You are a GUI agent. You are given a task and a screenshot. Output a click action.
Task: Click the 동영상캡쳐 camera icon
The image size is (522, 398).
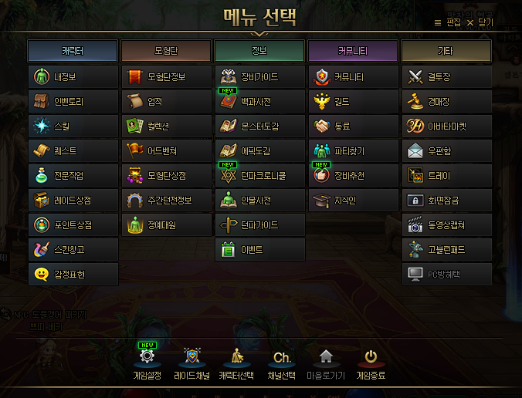(x=415, y=224)
